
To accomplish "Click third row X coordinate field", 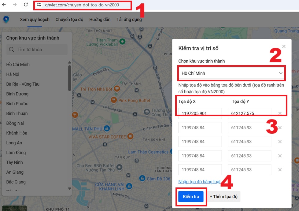I will click(200, 142).
